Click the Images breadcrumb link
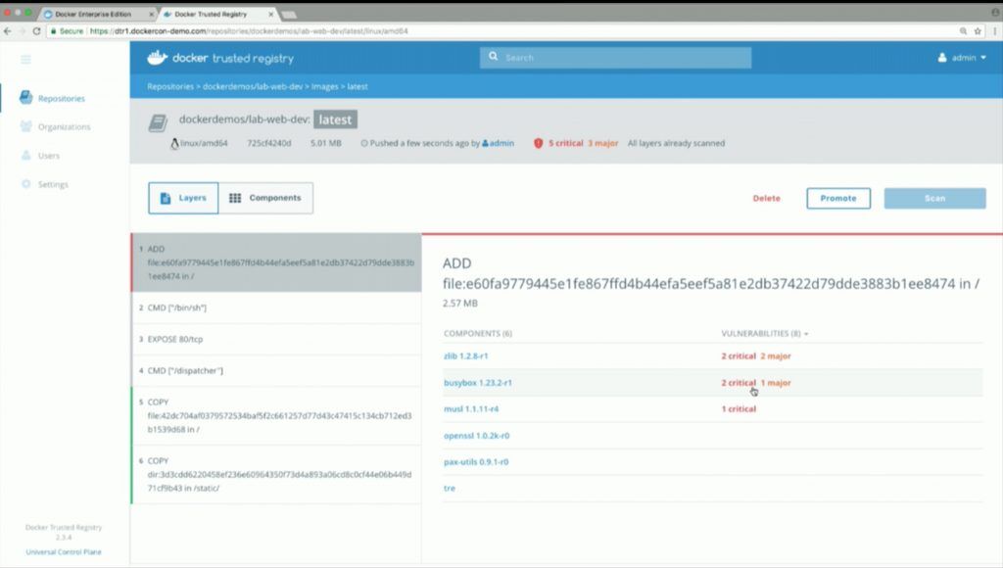This screenshot has width=1003, height=568. coord(325,86)
